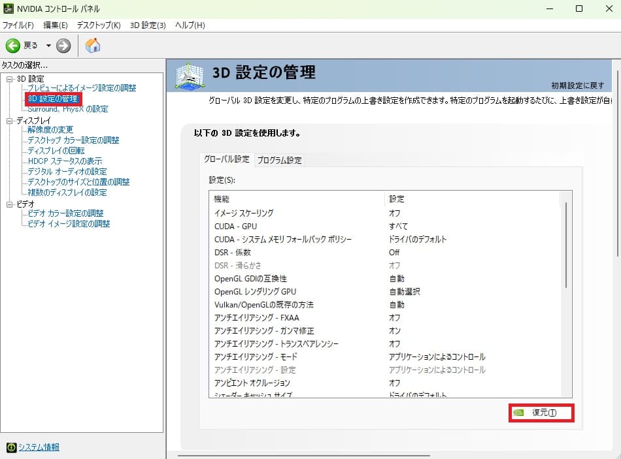621x459 pixels.
Task: Click ビデオ tree root label
Action: click(25, 204)
